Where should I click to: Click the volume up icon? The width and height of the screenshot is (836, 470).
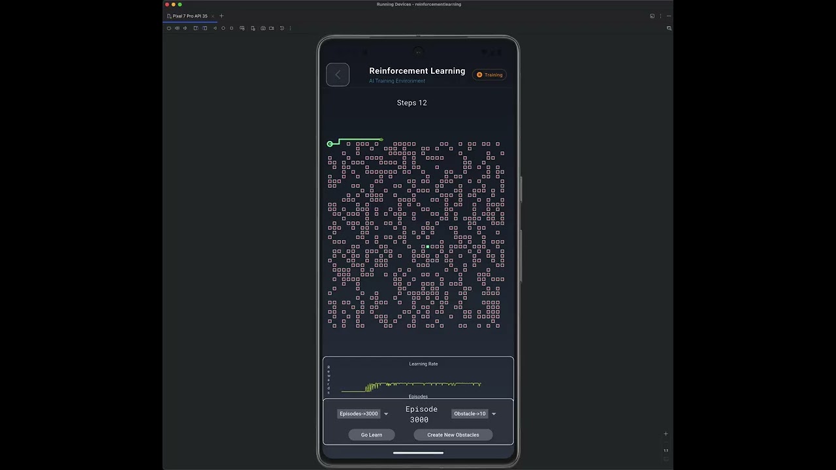click(x=177, y=28)
